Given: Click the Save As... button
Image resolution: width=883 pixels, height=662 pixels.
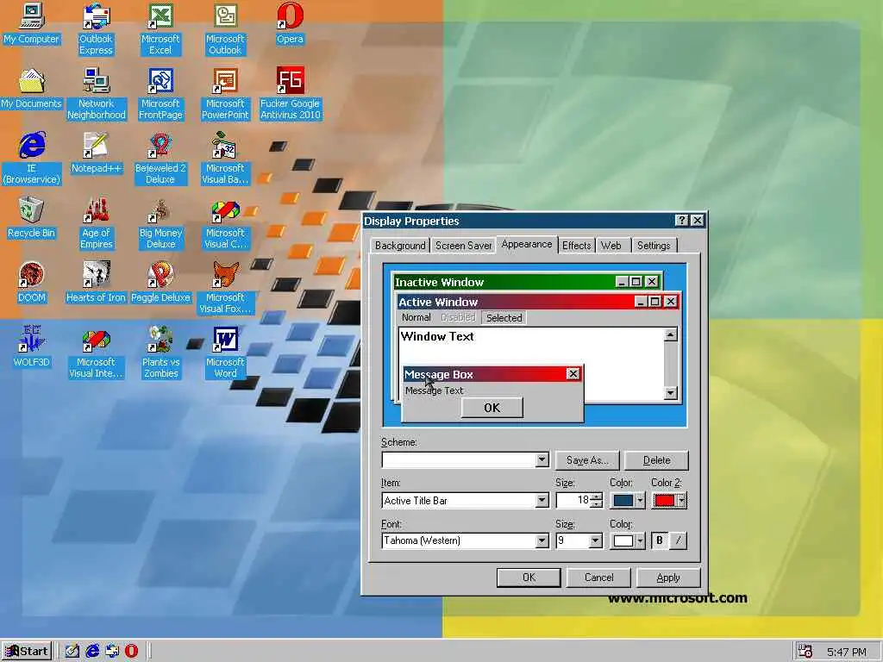Looking at the screenshot, I should pos(587,460).
